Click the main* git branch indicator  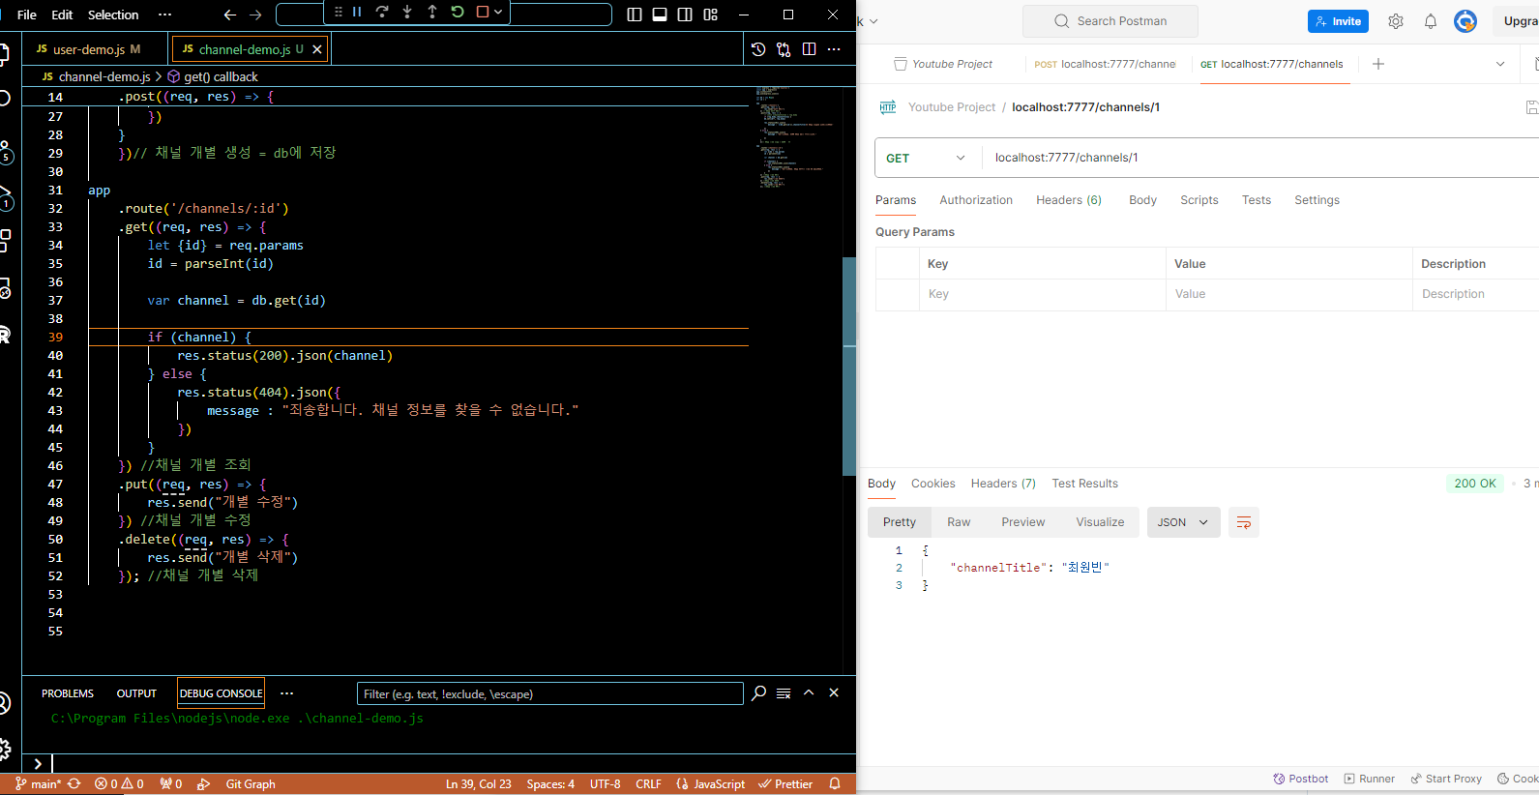click(39, 784)
